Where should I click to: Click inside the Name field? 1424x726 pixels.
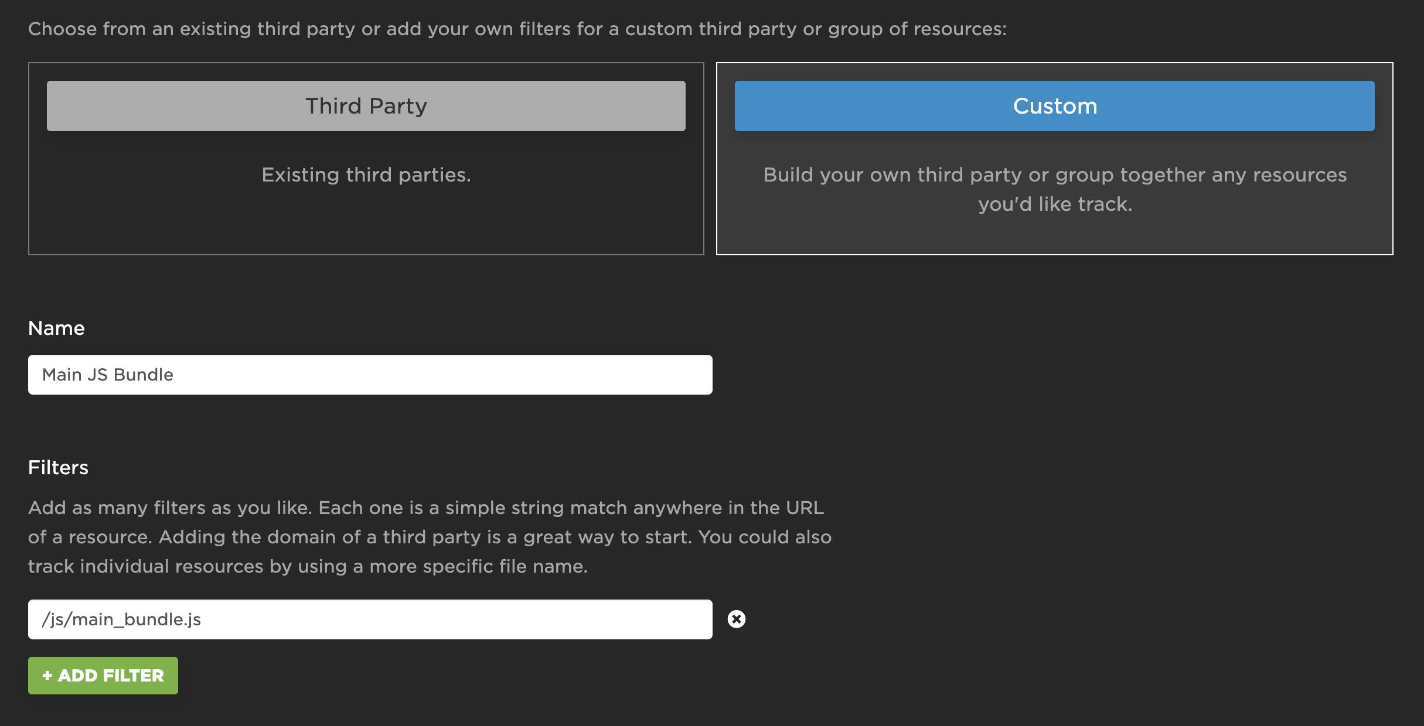click(369, 374)
